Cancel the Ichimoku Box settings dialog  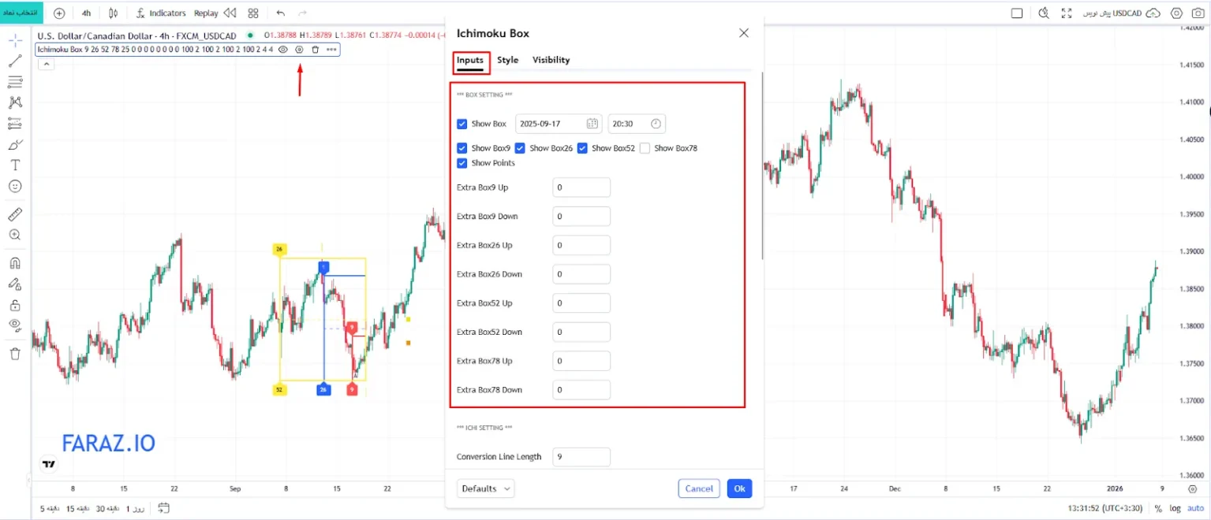pyautogui.click(x=698, y=488)
